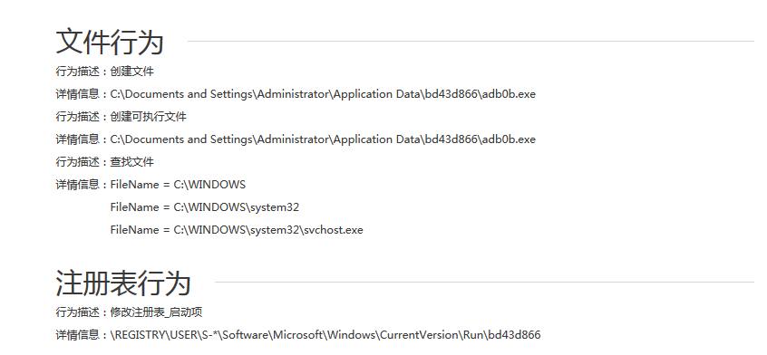Select the 行为描述：修改注册表_启动项 line

(x=129, y=312)
